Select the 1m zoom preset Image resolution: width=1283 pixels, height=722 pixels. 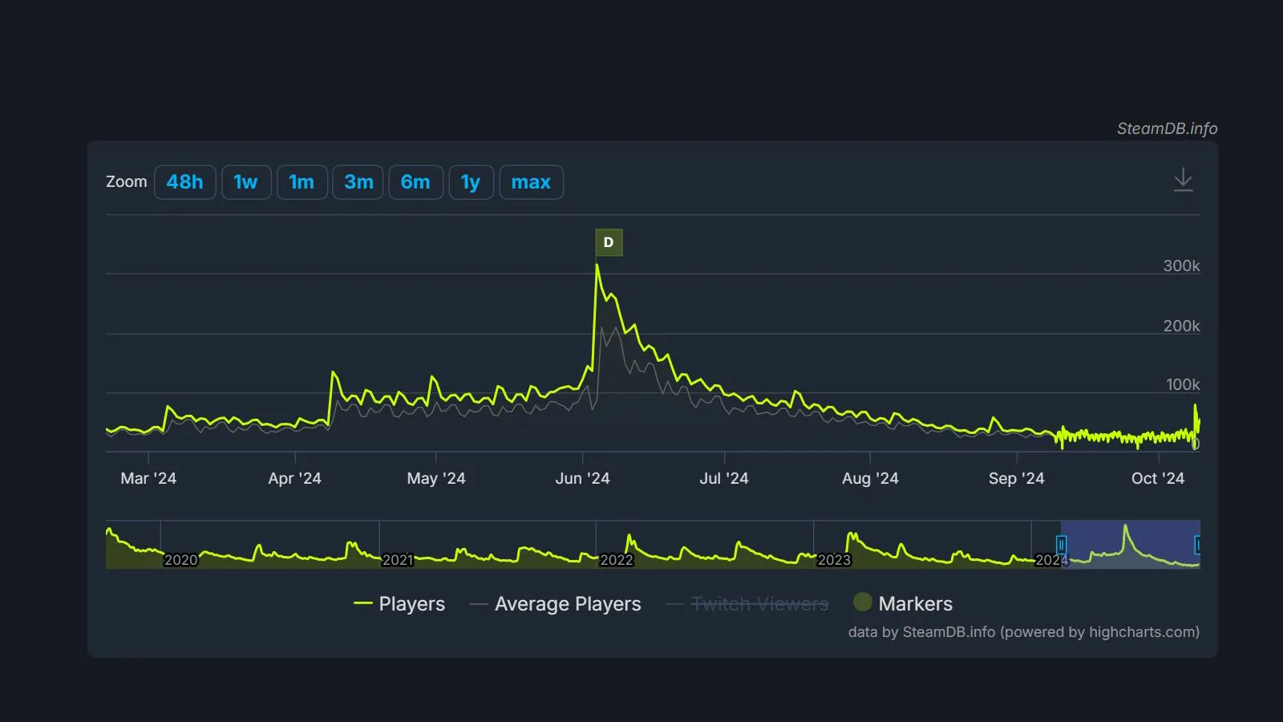[x=302, y=182]
